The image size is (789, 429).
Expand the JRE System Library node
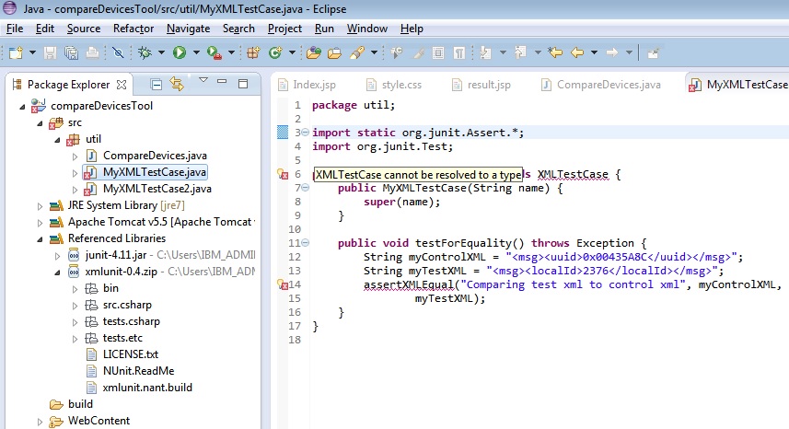click(x=40, y=205)
